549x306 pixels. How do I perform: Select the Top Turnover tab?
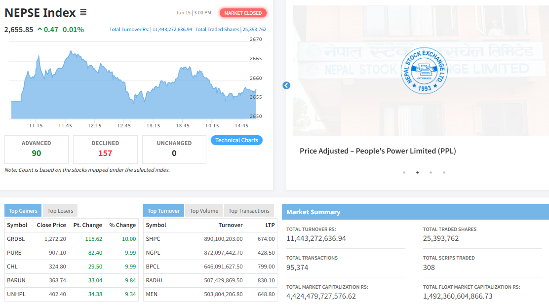click(163, 211)
